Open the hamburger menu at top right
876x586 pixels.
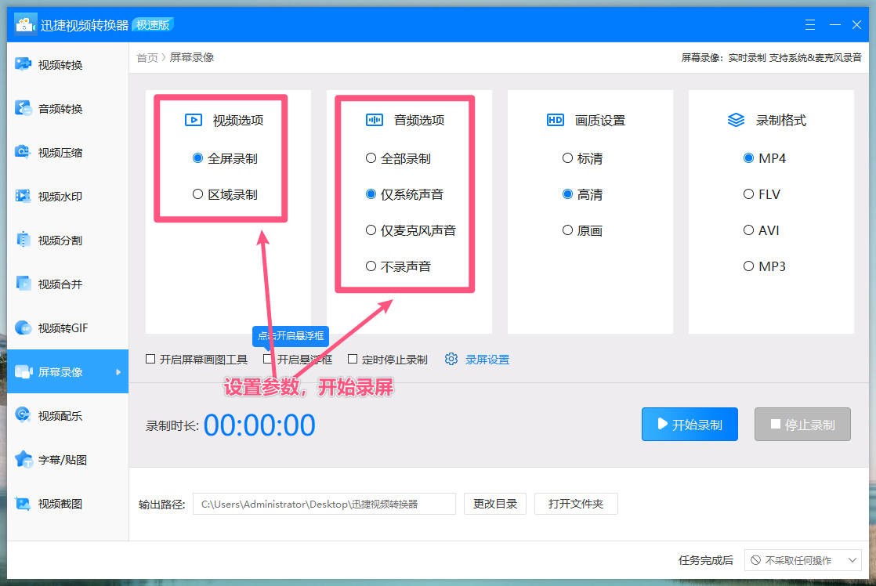[809, 24]
